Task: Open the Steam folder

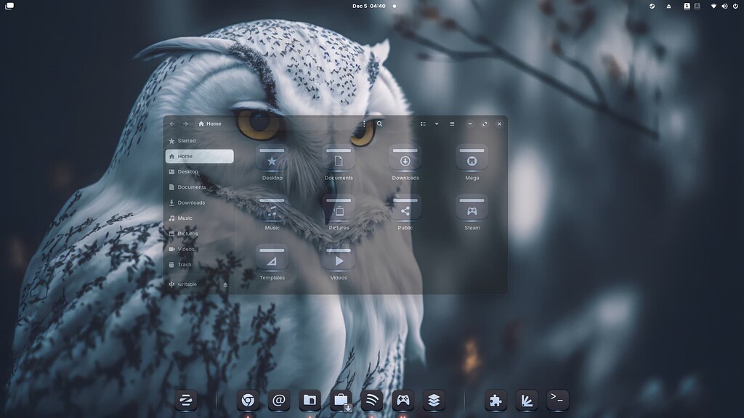Action: click(x=471, y=210)
